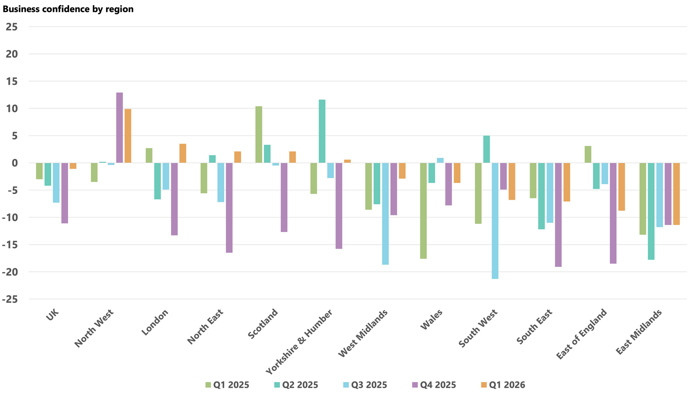Click the Q4 2025 purple legend swatch
This screenshot has width=690, height=393.
415,385
